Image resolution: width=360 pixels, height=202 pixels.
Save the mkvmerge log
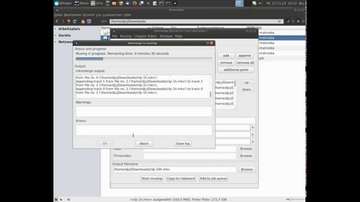pos(183,143)
